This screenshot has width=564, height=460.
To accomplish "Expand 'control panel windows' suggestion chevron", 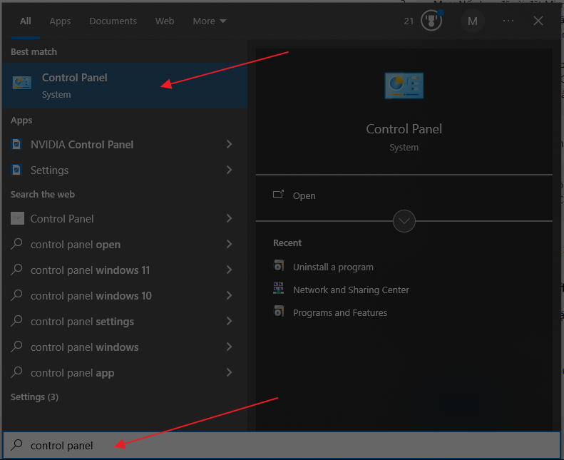I will (229, 347).
